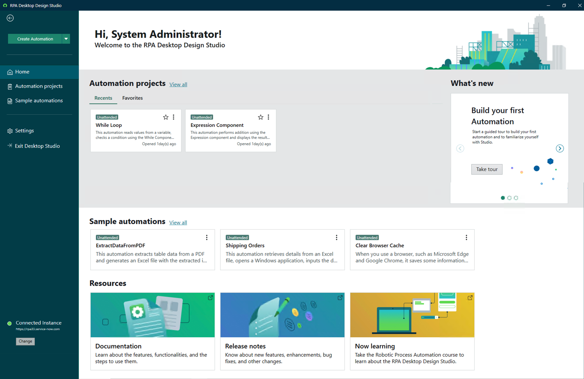Open Home in the sidebar
Image resolution: width=584 pixels, height=379 pixels.
pos(39,72)
